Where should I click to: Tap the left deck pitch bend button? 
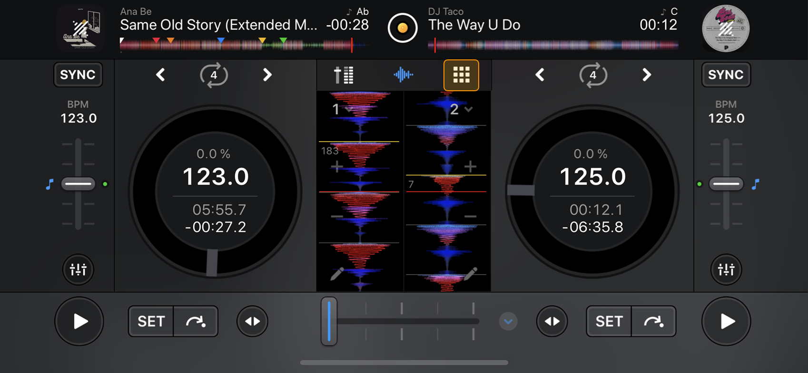252,322
